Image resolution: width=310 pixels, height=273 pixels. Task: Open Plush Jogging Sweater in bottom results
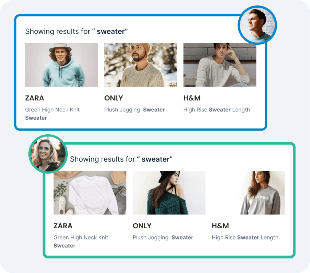163,237
